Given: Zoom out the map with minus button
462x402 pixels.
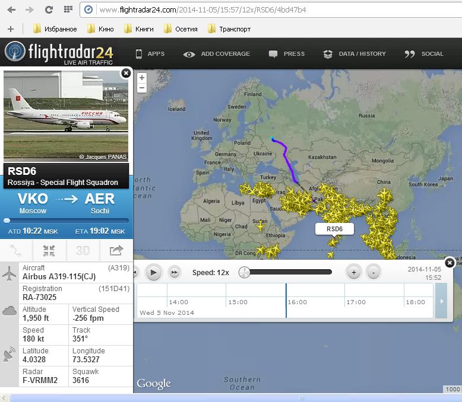Looking at the screenshot, I should pos(142,87).
